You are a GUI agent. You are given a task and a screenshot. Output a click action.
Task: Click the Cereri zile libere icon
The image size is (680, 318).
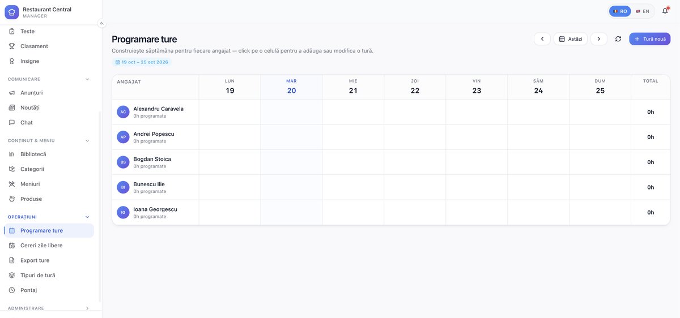click(12, 246)
